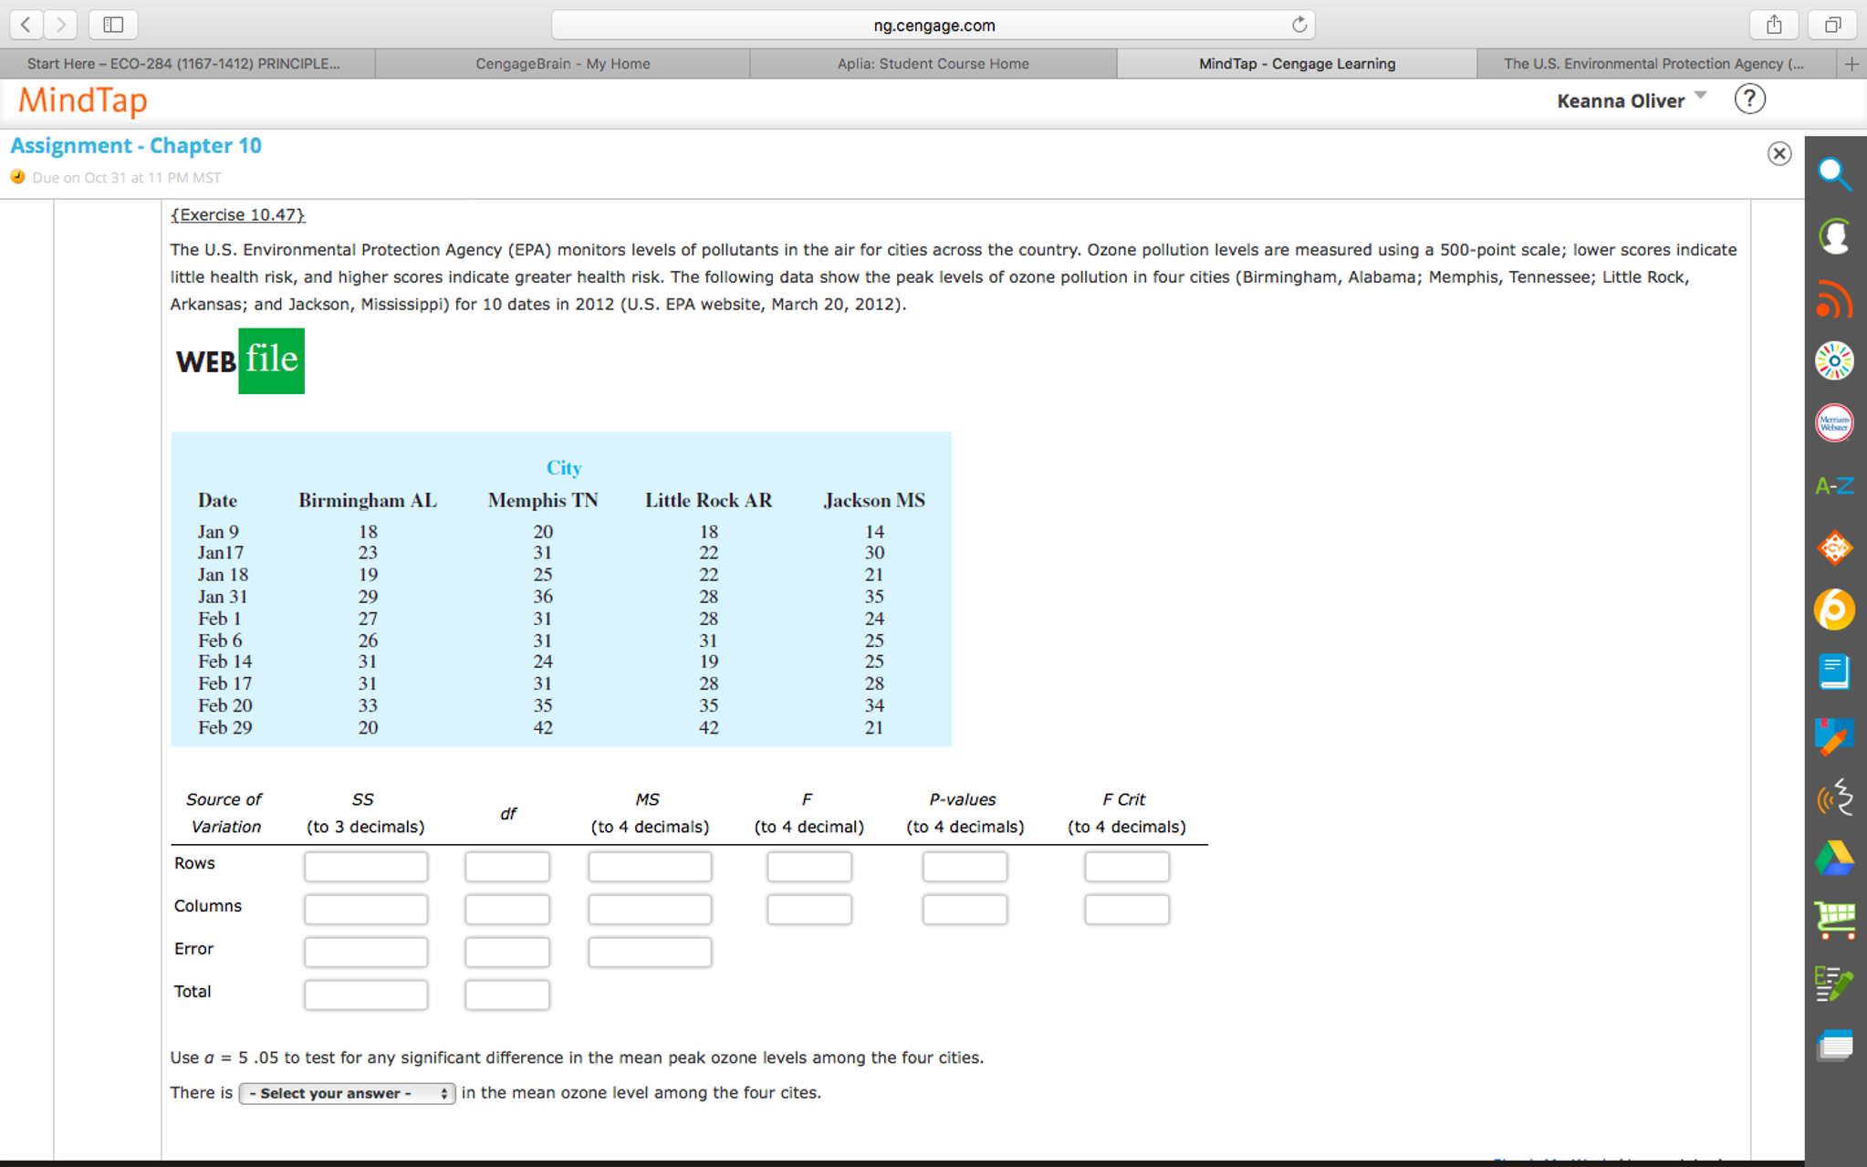Switch to CengageBrain - My Home tab
The width and height of the screenshot is (1867, 1167).
[562, 64]
